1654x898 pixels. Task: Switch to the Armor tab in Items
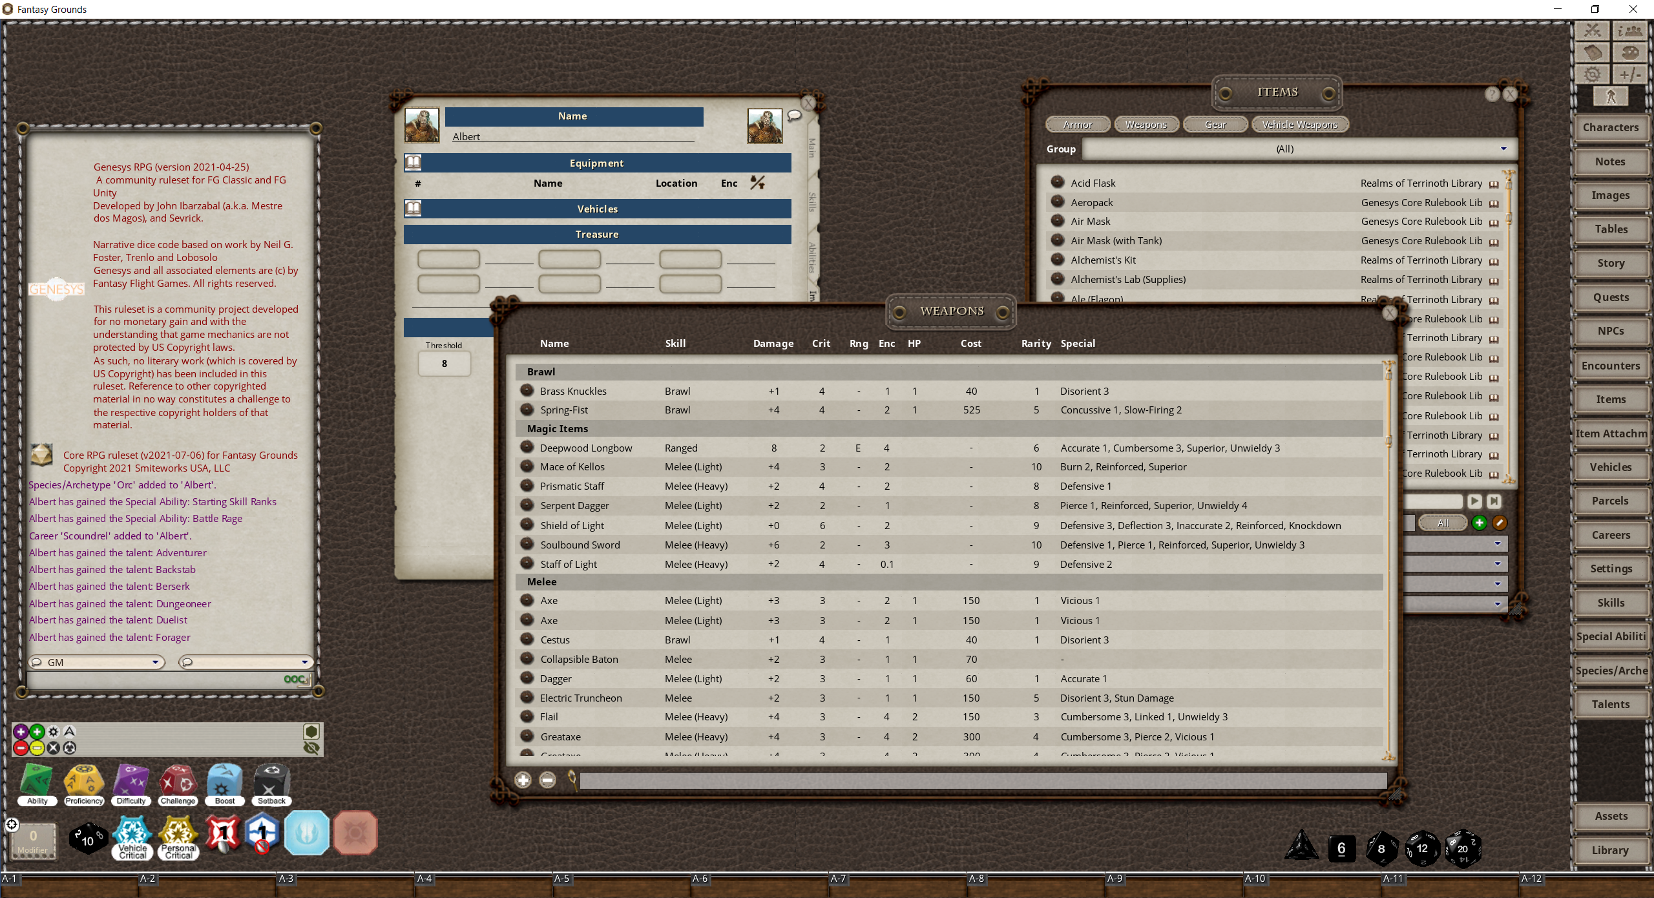click(x=1078, y=124)
